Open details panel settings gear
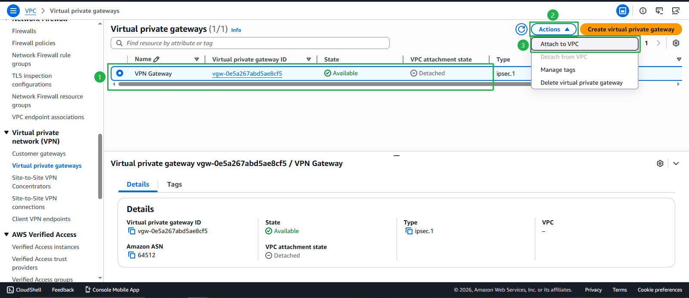The height and width of the screenshot is (298, 689). click(660, 163)
